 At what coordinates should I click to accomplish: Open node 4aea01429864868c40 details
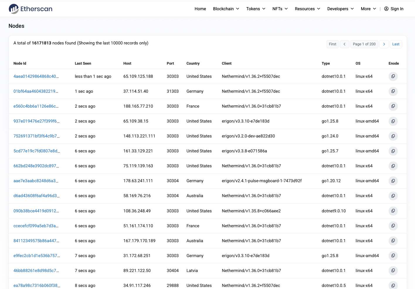[36, 76]
